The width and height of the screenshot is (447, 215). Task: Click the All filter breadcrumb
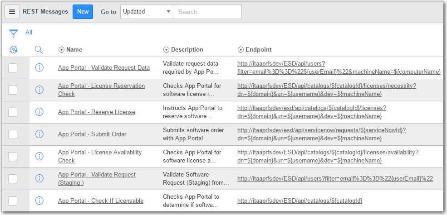(x=29, y=33)
